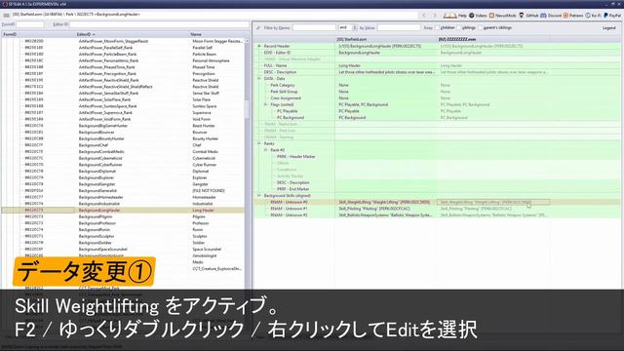Image resolution: width=624 pixels, height=351 pixels.
Task: Click the navigate forward arrow
Action: tap(435, 16)
